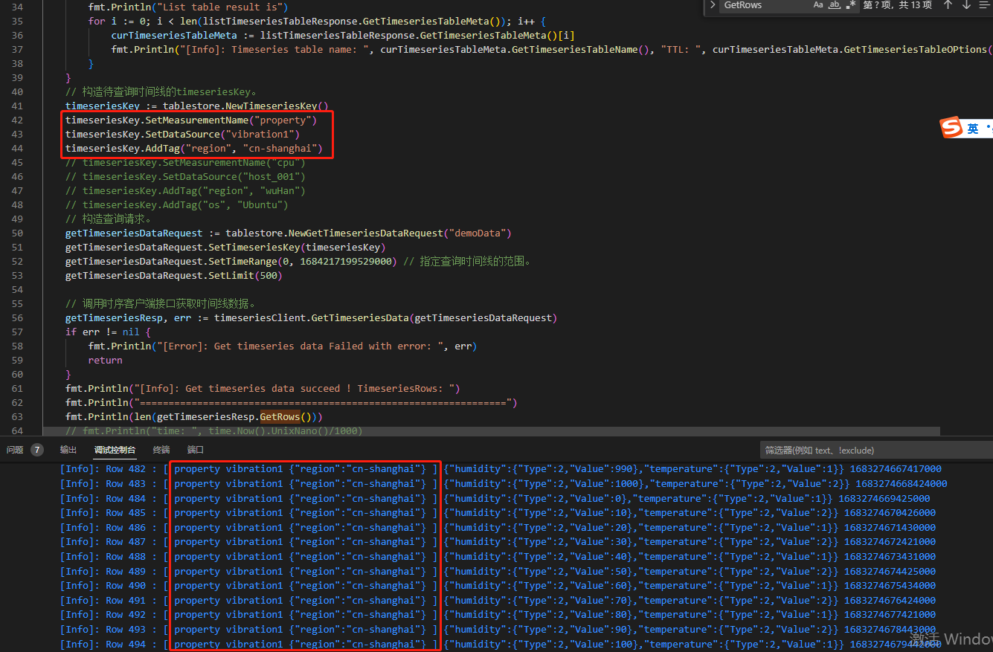The height and width of the screenshot is (652, 993).
Task: Open the 终端 (Terminal) panel tab
Action: pos(161,450)
